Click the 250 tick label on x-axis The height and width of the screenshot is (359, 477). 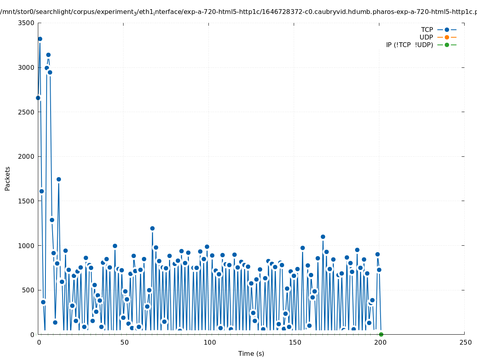[x=465, y=342]
